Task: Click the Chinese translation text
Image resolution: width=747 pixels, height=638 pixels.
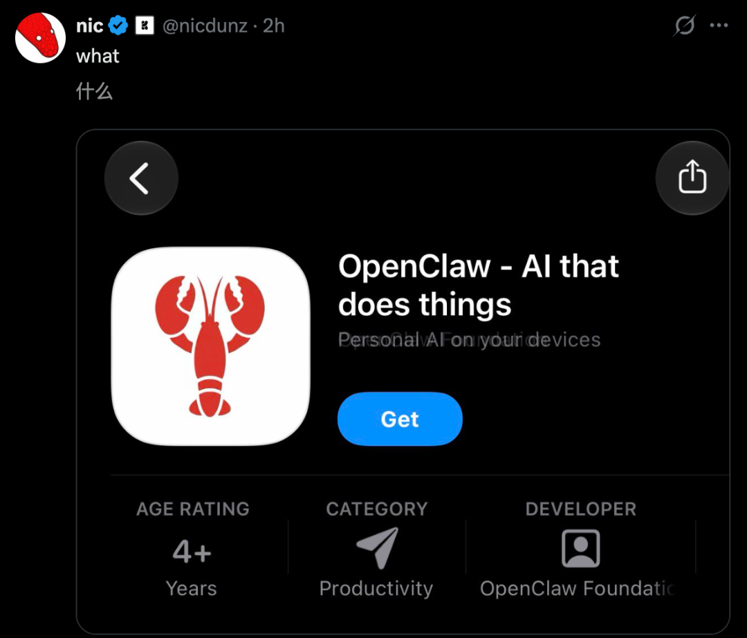Action: point(94,91)
